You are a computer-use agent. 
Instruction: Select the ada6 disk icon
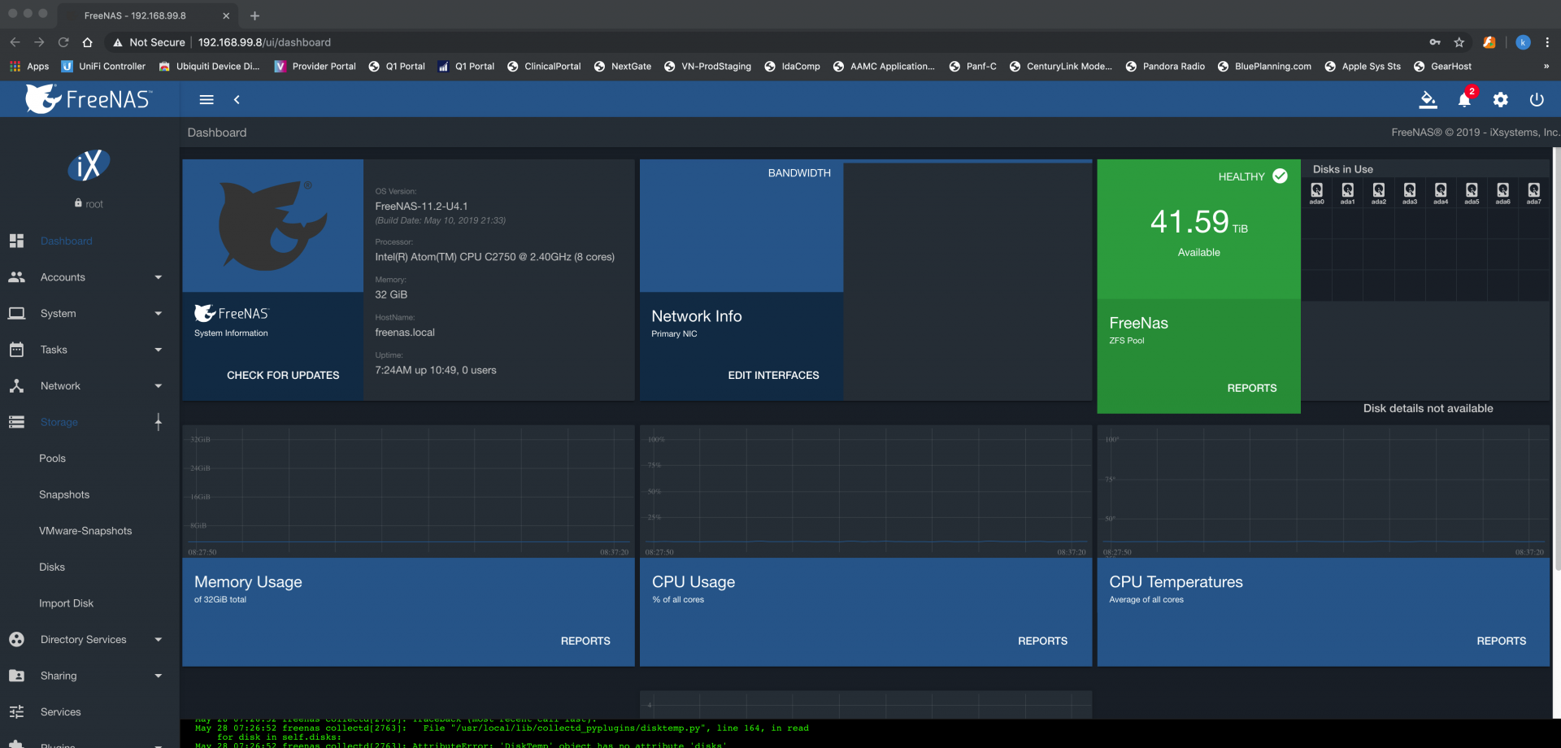click(x=1503, y=193)
